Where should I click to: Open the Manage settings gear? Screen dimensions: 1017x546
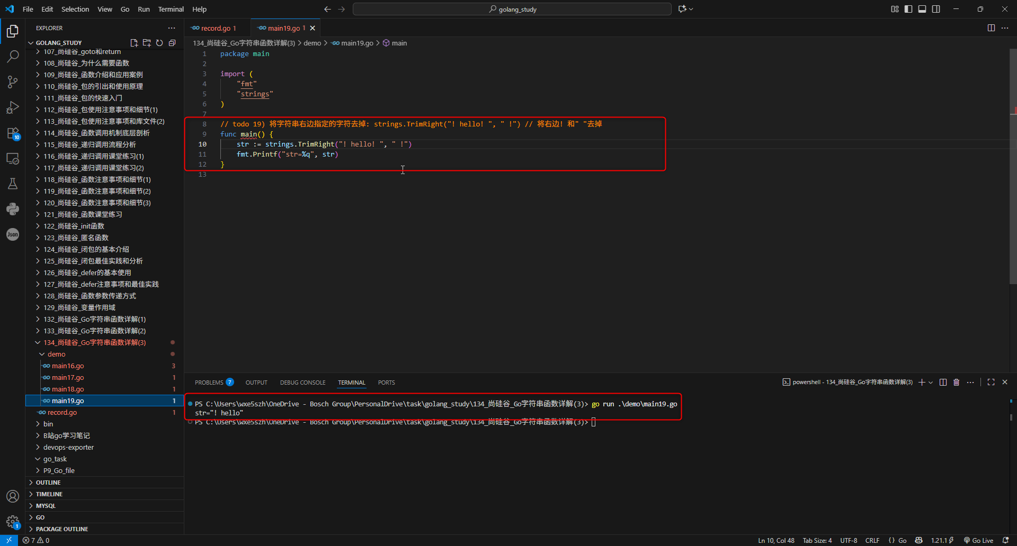(13, 522)
